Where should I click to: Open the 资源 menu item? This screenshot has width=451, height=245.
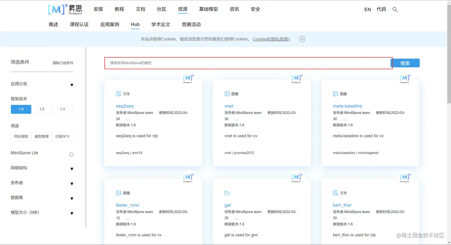[183, 9]
